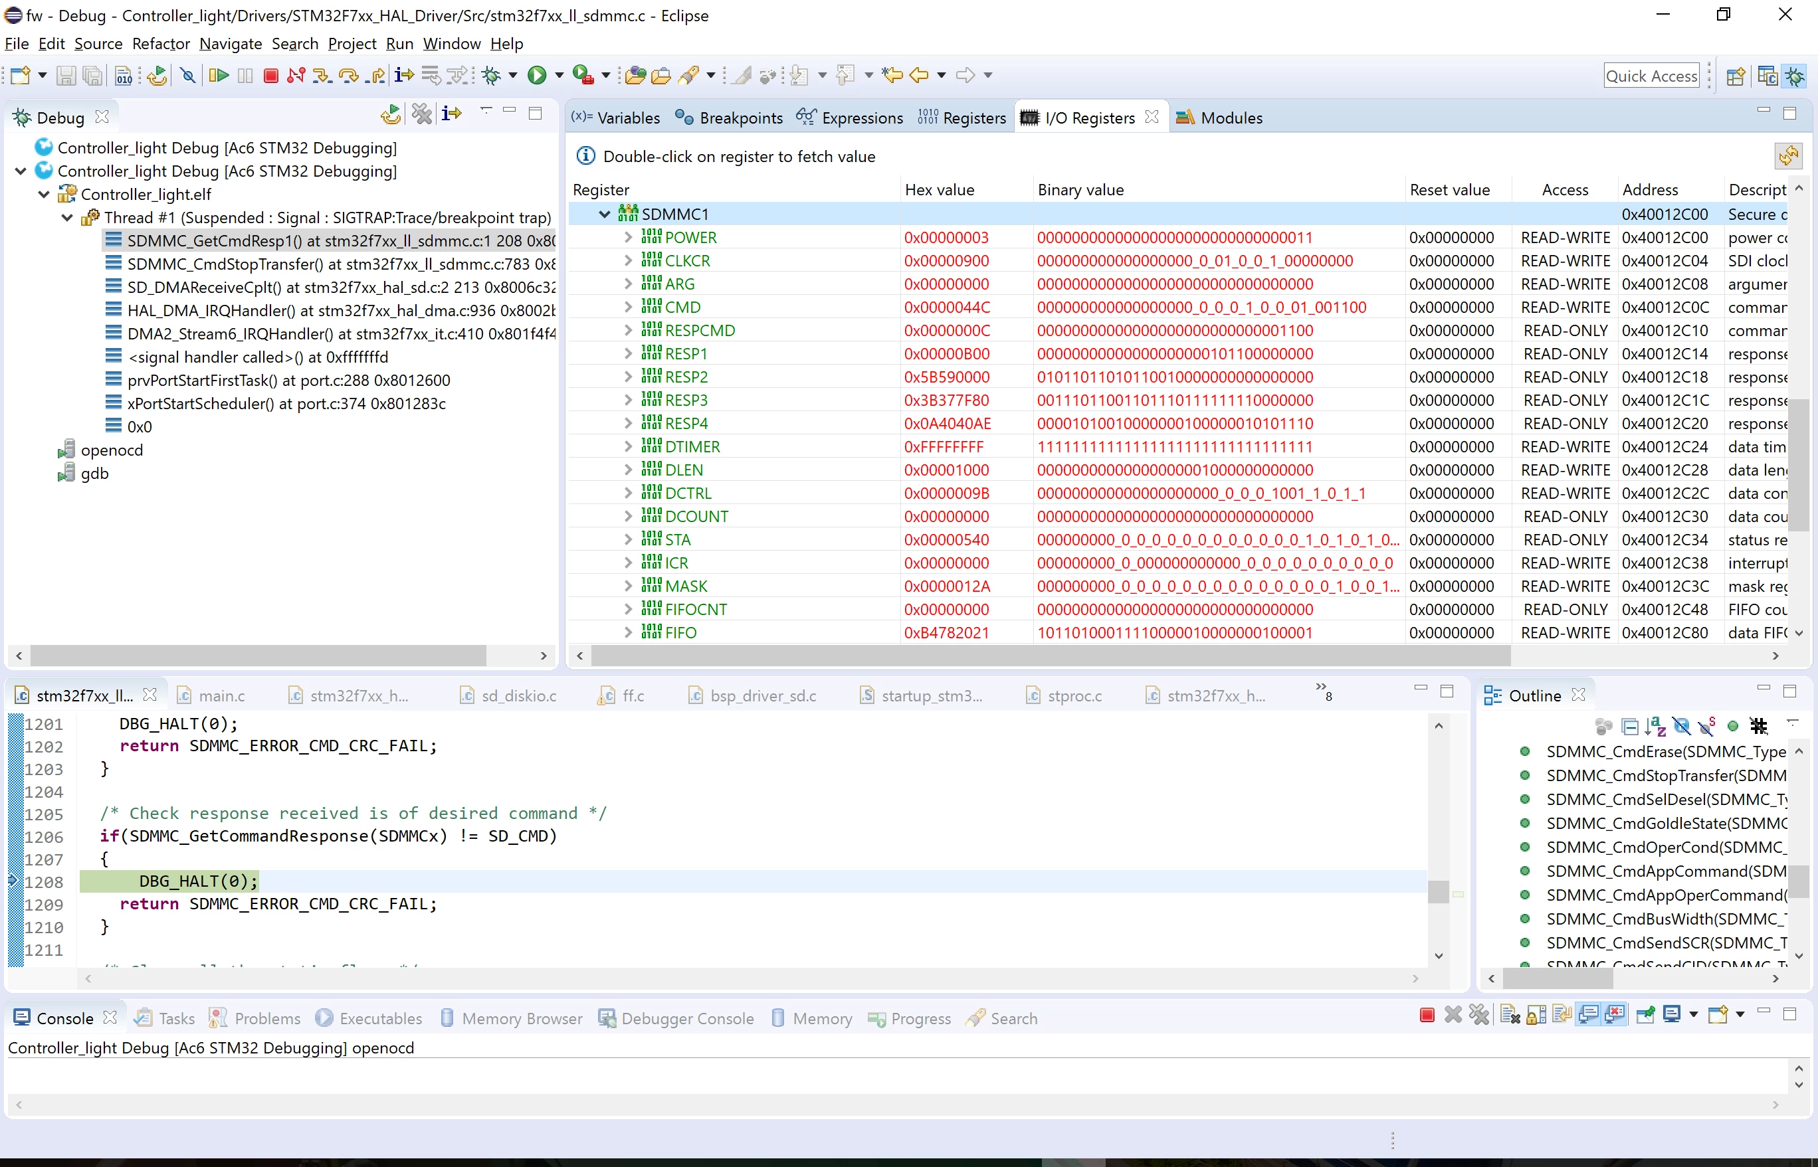Image resolution: width=1818 pixels, height=1167 pixels.
Task: Click the Skip All Breakpoints icon
Action: [x=188, y=75]
